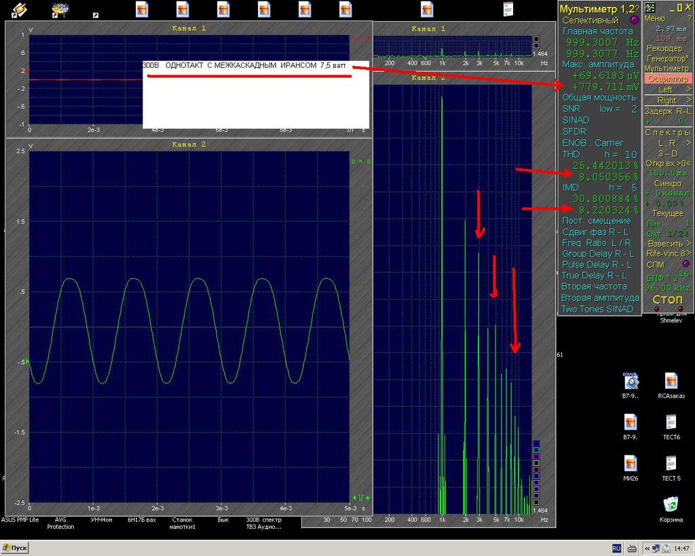This screenshot has width=695, height=556.
Task: Click the green trigger marker on Канал 2
Action: click(x=28, y=362)
